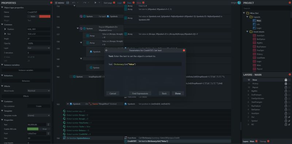292x144 pixels.
Task: Click the AutoSpin event sheet icon
Action: click(254, 35)
